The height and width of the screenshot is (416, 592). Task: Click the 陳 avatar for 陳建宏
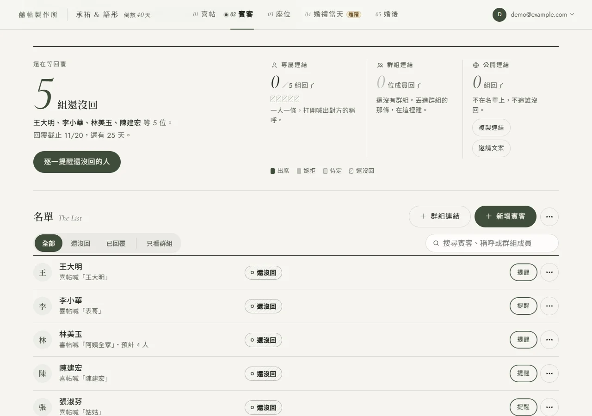click(43, 373)
